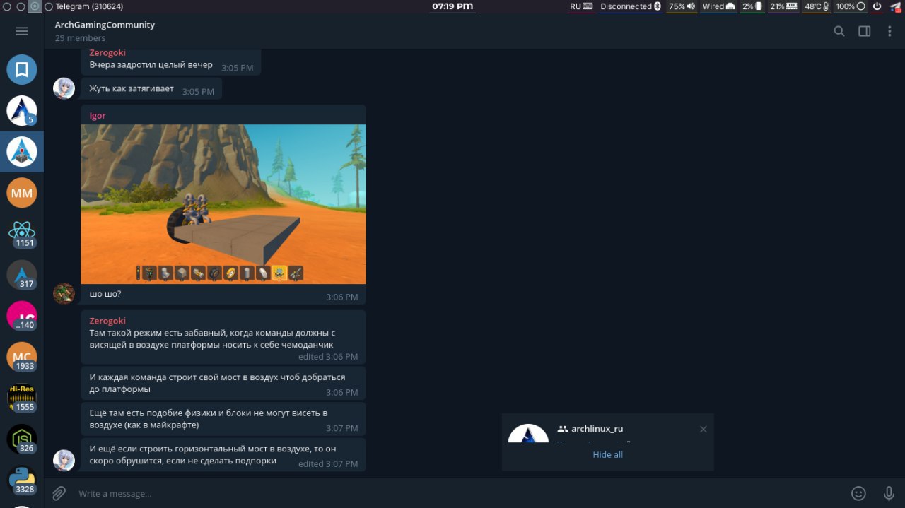Screen dimensions: 905x508
Task: Open anime avatar beside the 3:07 PM message
Action: (x=64, y=460)
